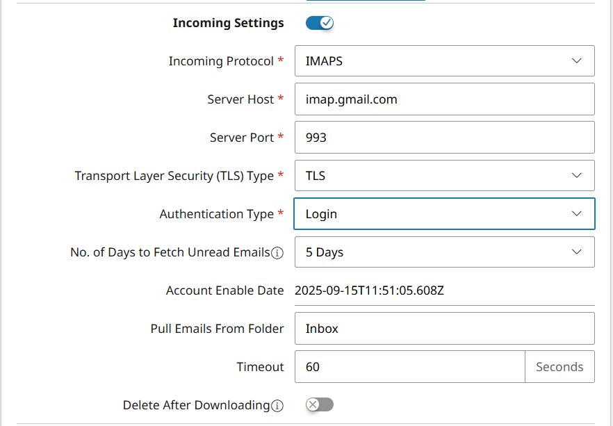Open the Transport Layer Security Type dropdown
Viewport: 613px width, 426px height.
tap(445, 176)
